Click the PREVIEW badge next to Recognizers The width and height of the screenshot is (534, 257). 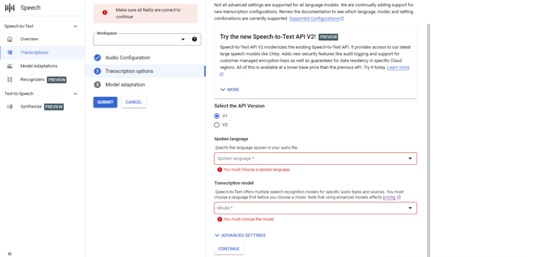[x=56, y=80]
